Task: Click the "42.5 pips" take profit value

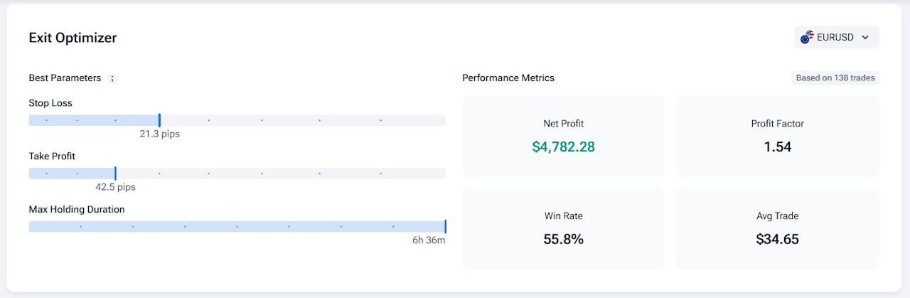Action: 115,187
